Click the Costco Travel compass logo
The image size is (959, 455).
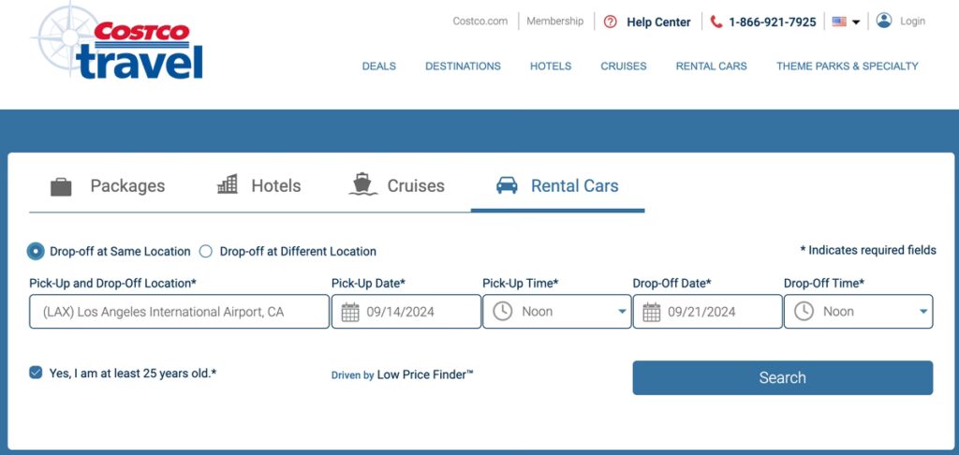point(67,39)
